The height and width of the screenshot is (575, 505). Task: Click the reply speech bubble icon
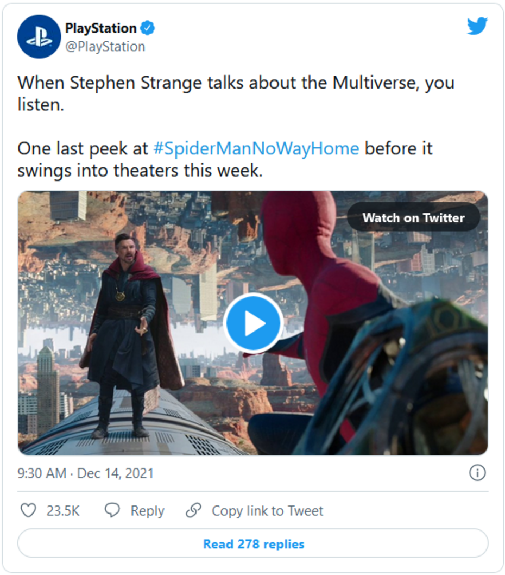point(112,510)
